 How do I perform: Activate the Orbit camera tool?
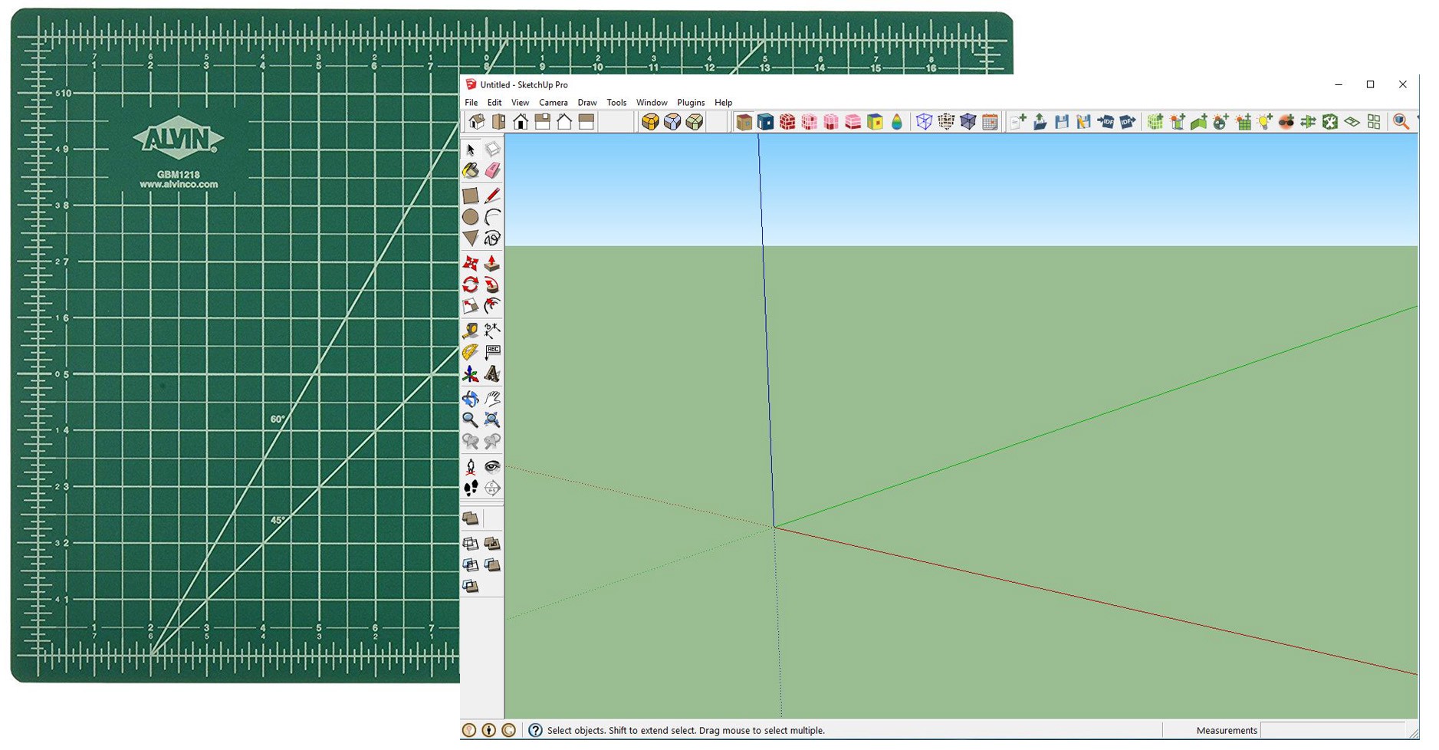(471, 399)
